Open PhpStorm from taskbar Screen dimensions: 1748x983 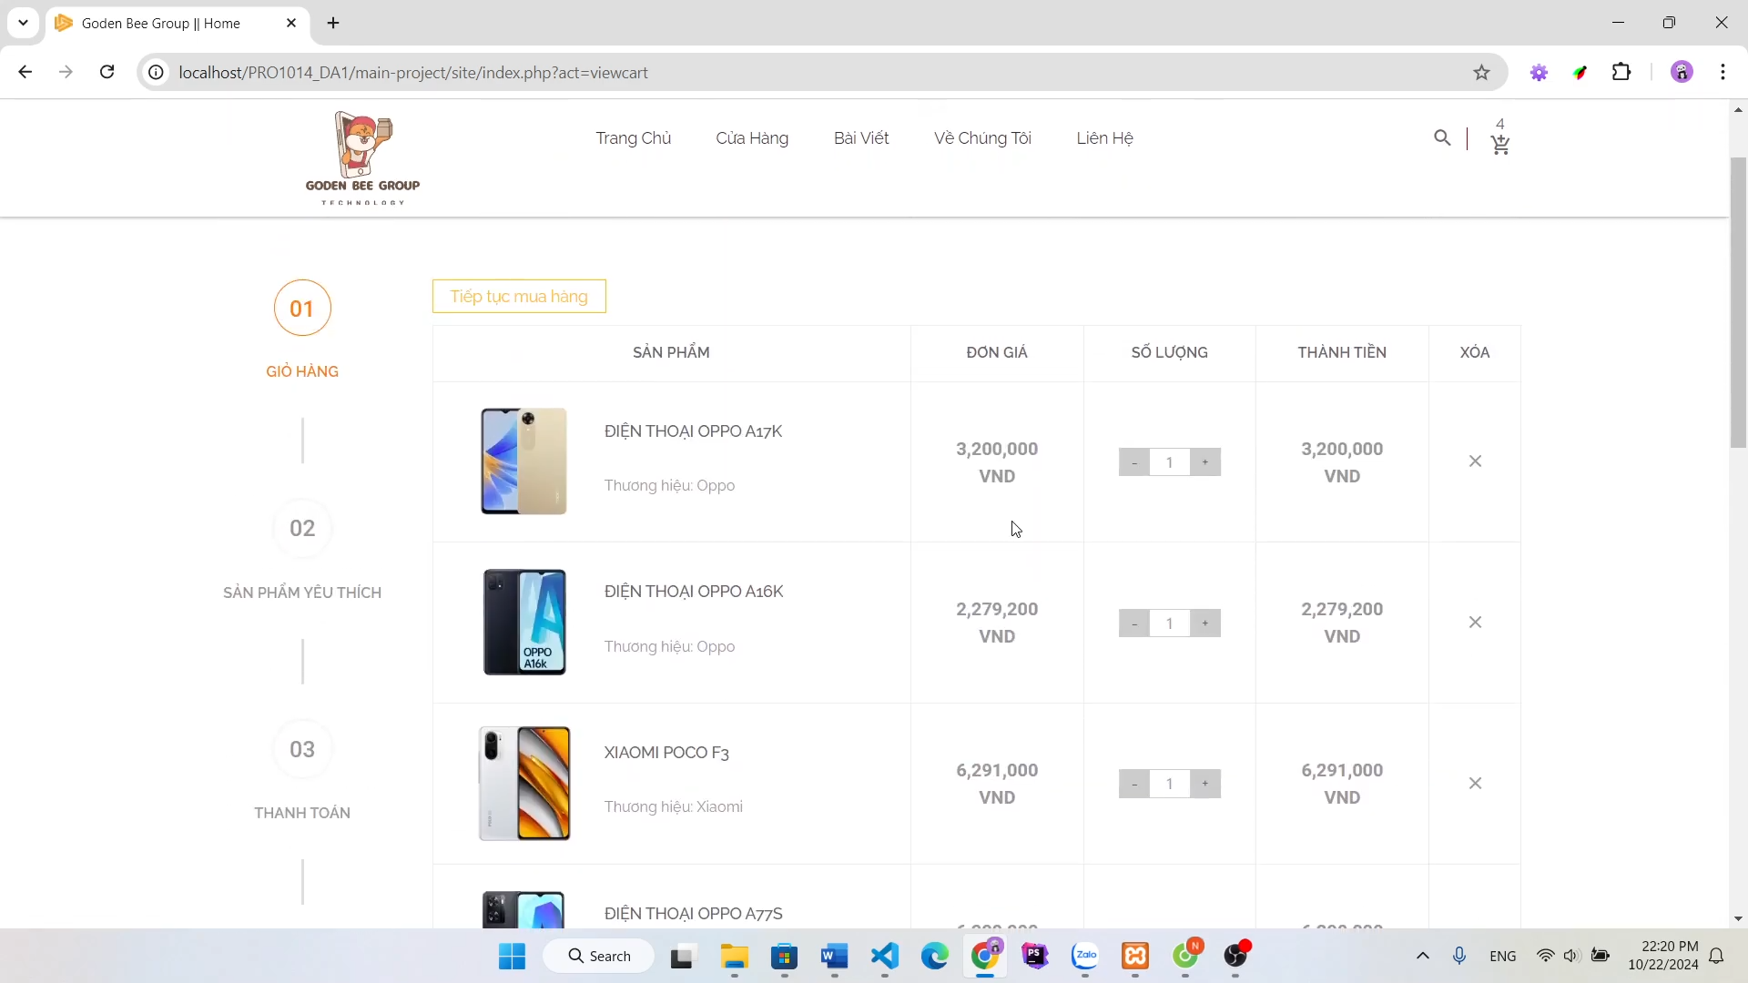1035,957
